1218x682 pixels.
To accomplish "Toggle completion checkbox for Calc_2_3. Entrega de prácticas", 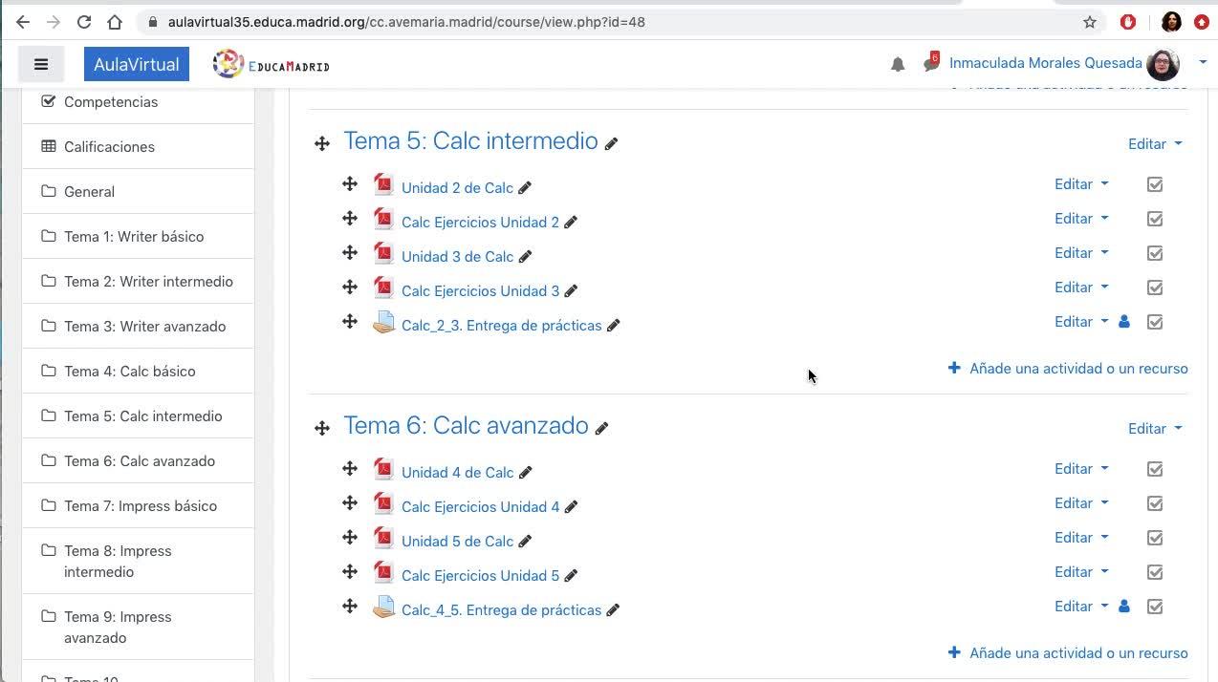I will click(x=1155, y=322).
